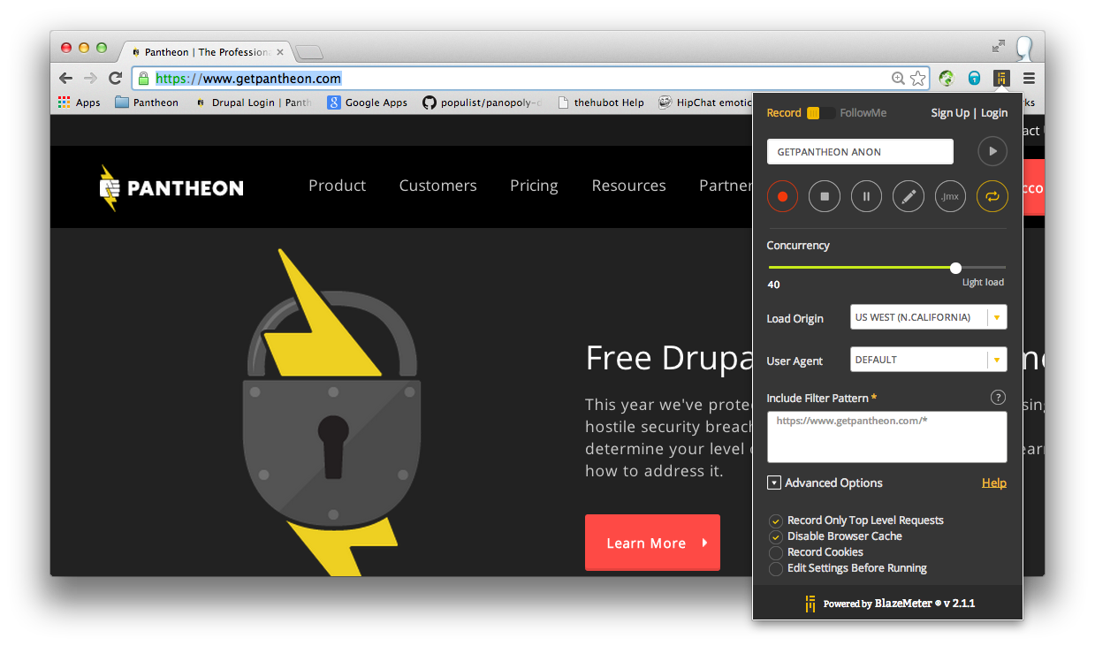Open the edit pencil icon

(x=908, y=196)
